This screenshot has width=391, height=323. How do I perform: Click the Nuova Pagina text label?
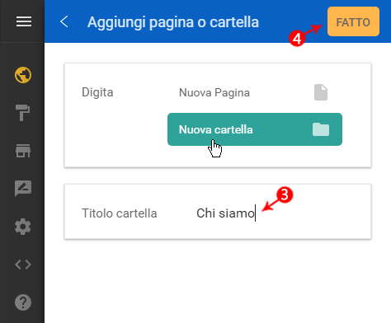(214, 93)
